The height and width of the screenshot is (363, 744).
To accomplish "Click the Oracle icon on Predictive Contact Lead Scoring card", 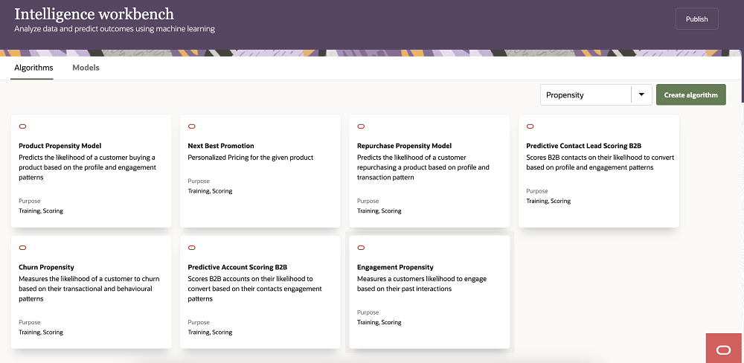I will click(x=530, y=126).
